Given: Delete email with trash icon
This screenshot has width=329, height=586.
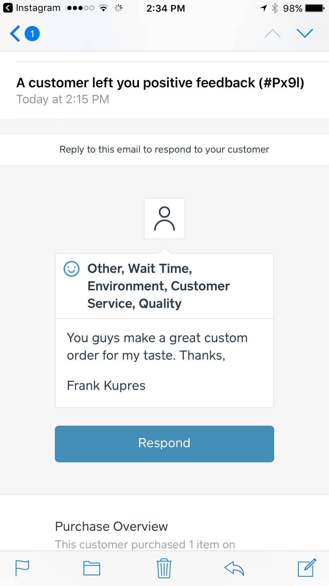Looking at the screenshot, I should pos(164,568).
